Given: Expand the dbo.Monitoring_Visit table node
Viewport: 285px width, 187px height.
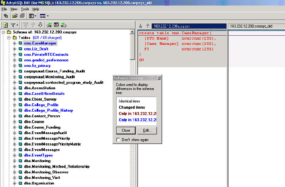Looking at the screenshot, I should 15,177.
